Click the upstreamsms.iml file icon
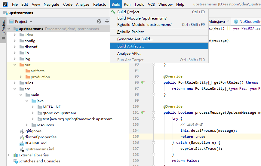The height and width of the screenshot is (166, 261). click(x=22, y=149)
